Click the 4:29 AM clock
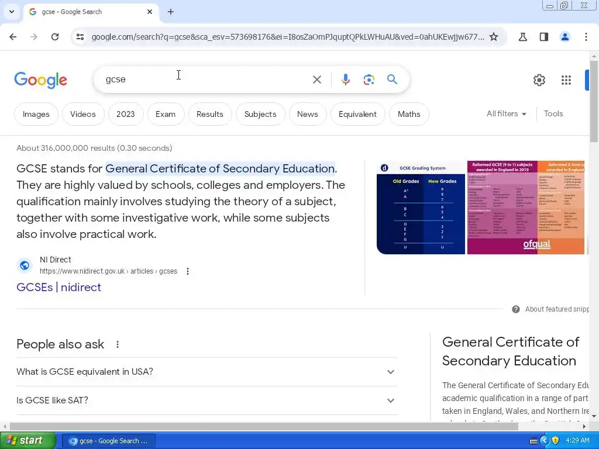Screen dimensions: 599x449 tap(577, 440)
